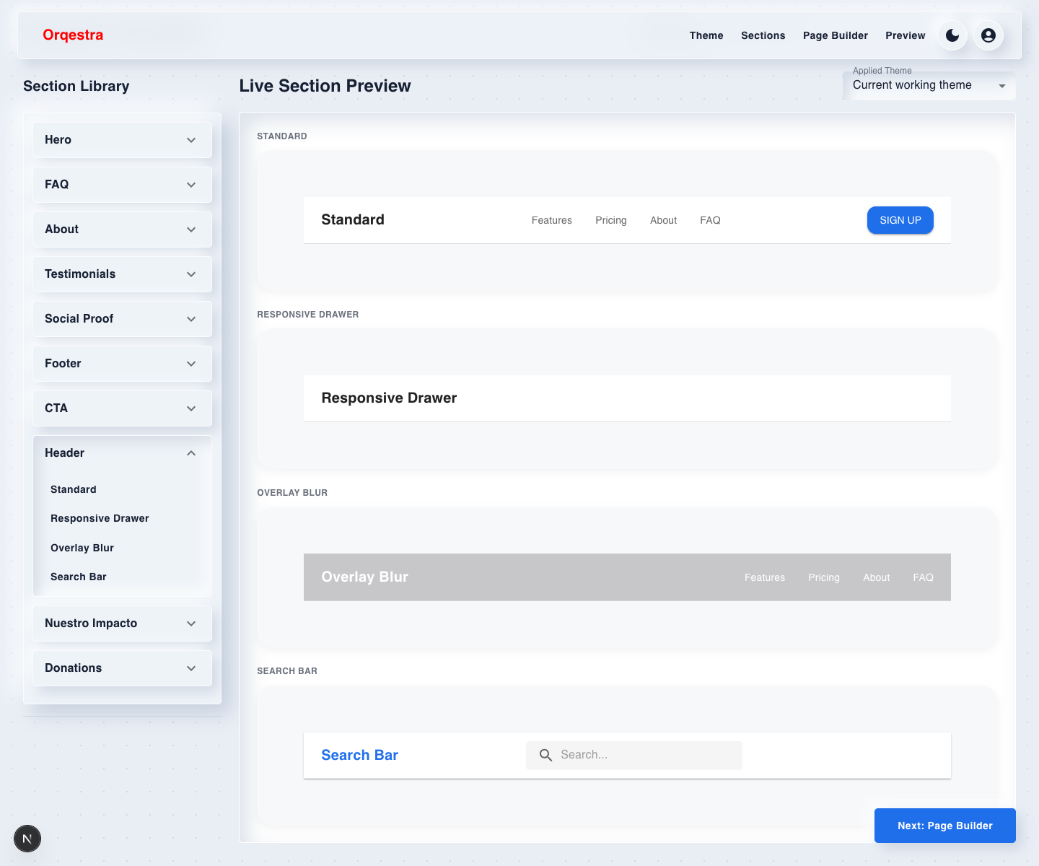Expand the Donations section group
Screen dimensions: 1039x866
pyautogui.click(x=123, y=668)
